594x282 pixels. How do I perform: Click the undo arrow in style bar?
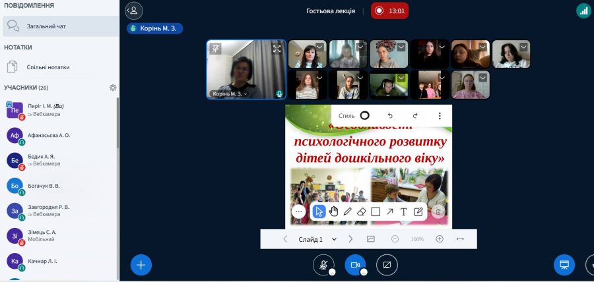tap(389, 115)
